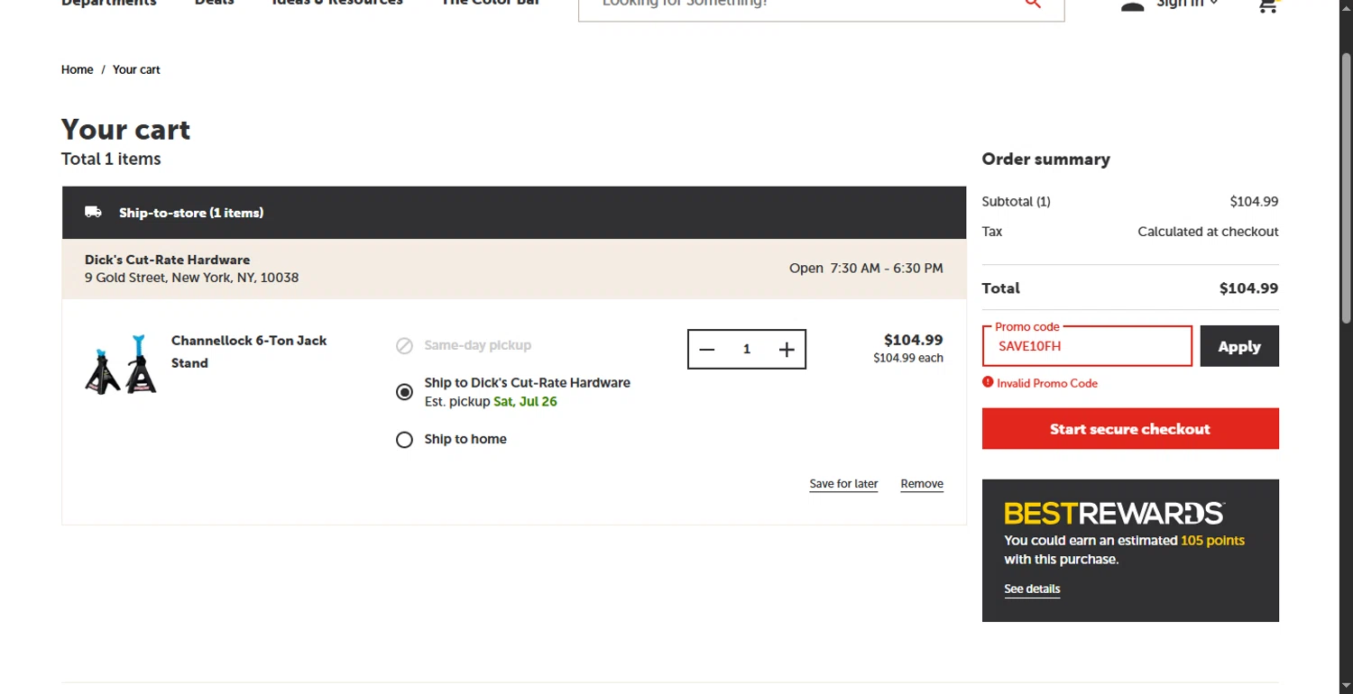This screenshot has width=1353, height=694.
Task: Click the $104.99 each price
Action: (x=908, y=359)
